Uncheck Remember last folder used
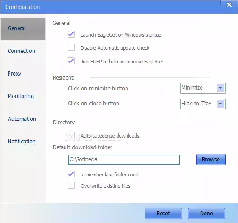238x223 pixels. [x=71, y=174]
